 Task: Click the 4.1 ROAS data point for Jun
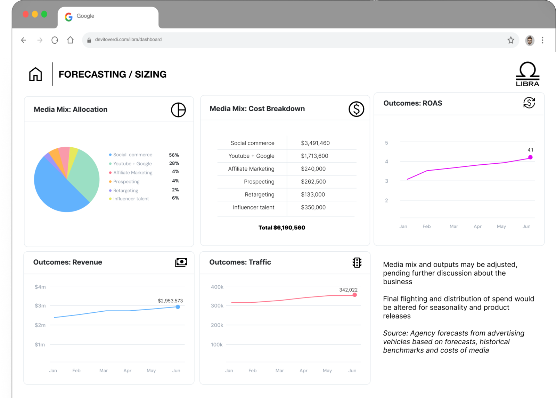click(530, 157)
